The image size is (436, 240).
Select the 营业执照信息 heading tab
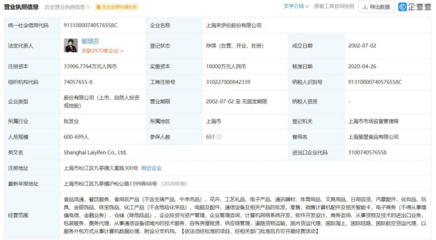(x=21, y=7)
